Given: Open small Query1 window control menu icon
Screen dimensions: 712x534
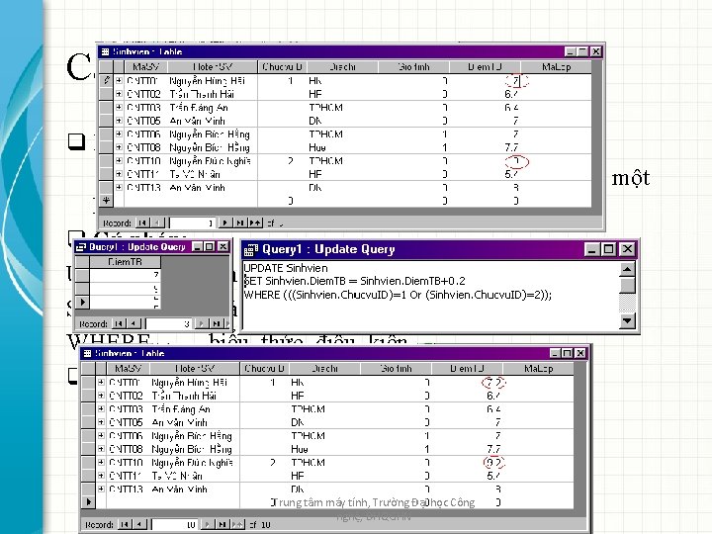Looking at the screenshot, I should click(81, 246).
